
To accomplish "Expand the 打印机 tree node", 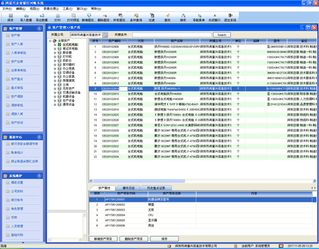I will (55, 57).
